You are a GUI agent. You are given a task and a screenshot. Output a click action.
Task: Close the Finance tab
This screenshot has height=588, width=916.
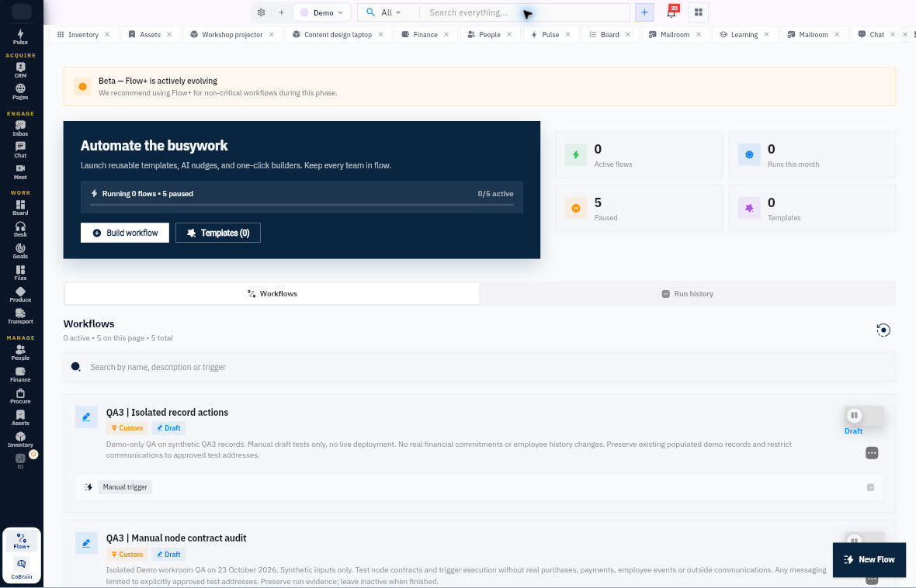pyautogui.click(x=446, y=34)
